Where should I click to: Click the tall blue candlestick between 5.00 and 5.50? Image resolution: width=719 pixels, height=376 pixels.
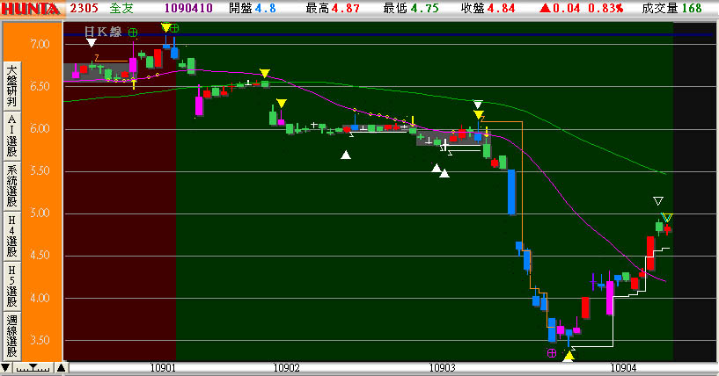511,192
